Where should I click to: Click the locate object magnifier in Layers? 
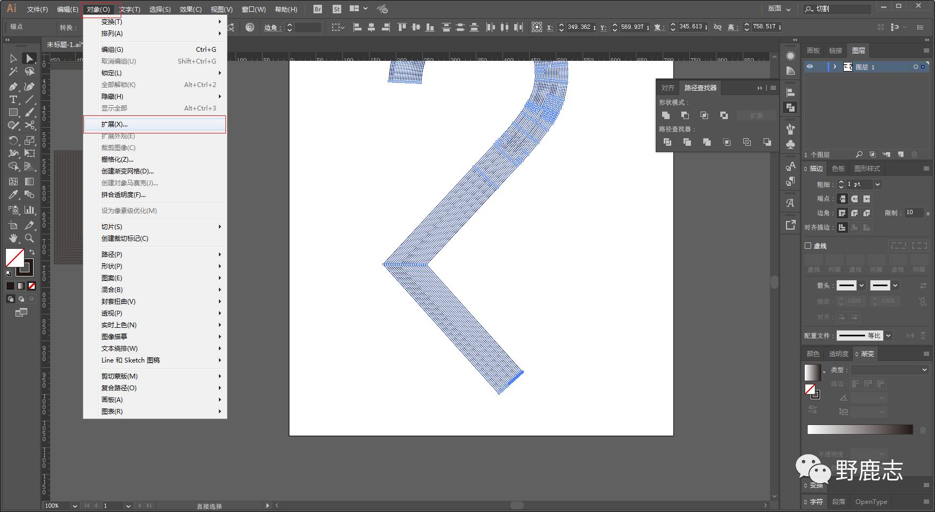pyautogui.click(x=859, y=154)
